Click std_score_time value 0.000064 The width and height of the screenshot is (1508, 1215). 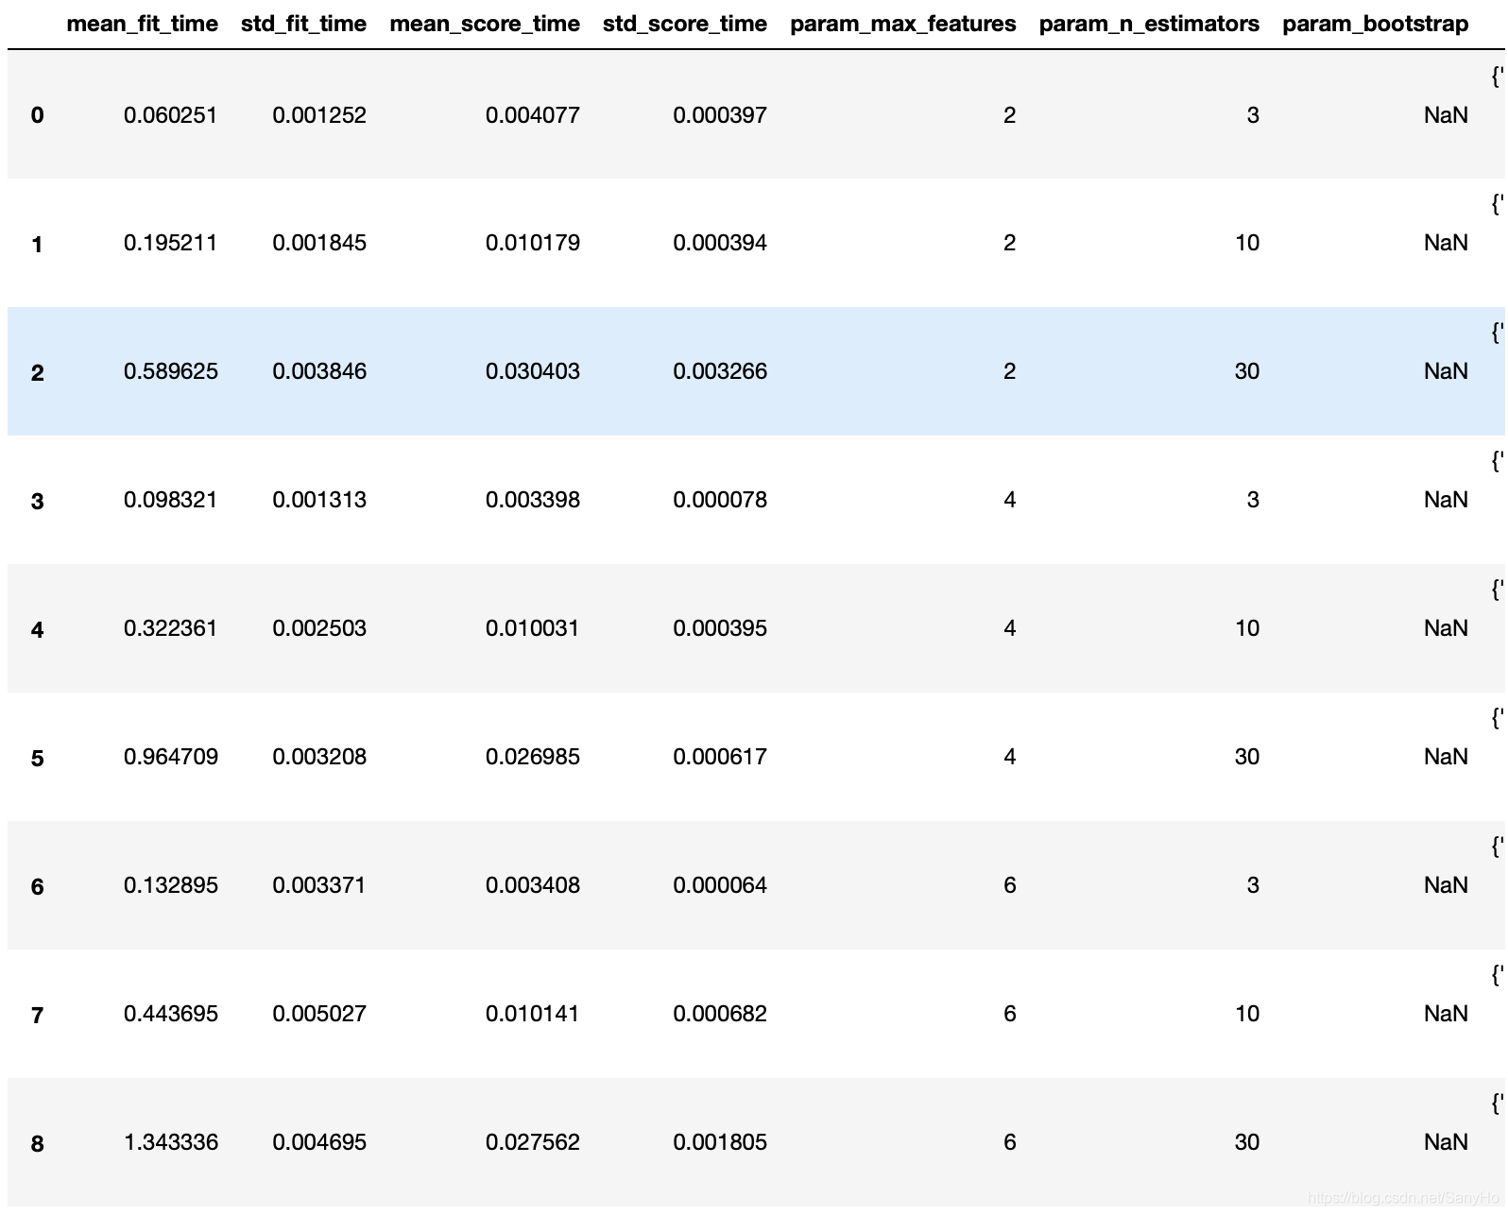point(720,885)
